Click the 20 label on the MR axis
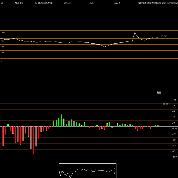The image size is (178, 178). pos(174,123)
